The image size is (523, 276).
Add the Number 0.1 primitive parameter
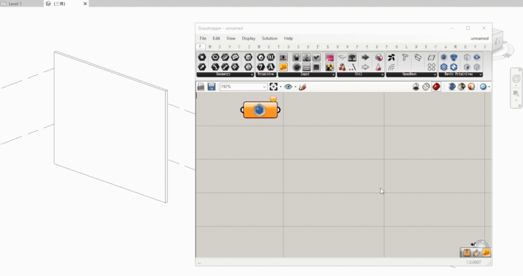click(271, 57)
